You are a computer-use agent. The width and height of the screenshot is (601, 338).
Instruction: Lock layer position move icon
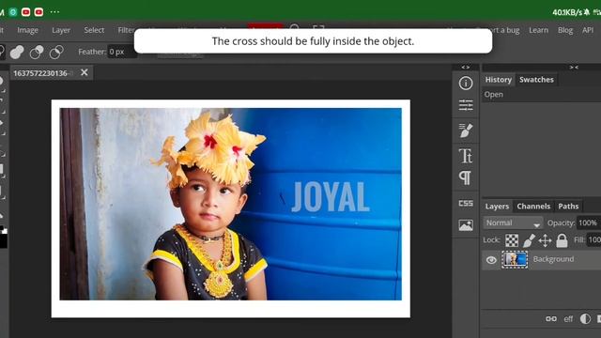tap(545, 240)
